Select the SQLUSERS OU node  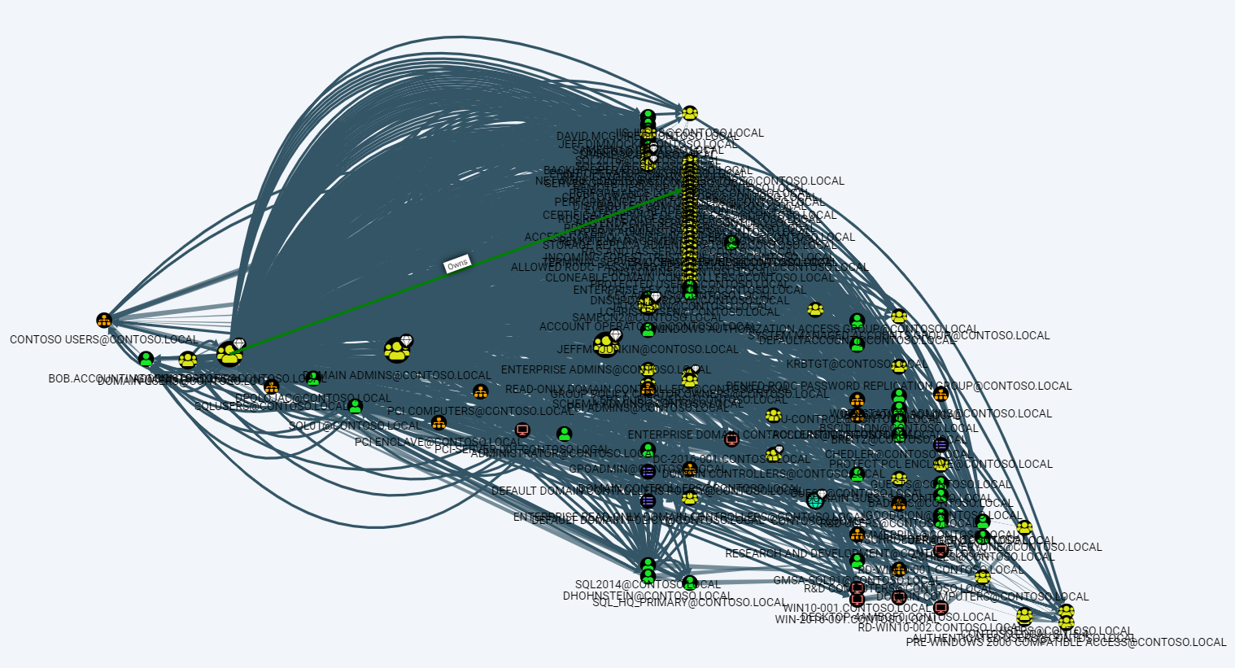[271, 386]
